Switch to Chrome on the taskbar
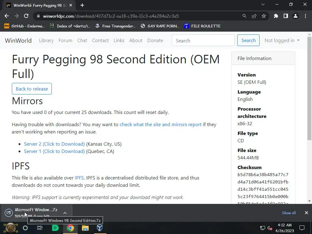Image resolution: width=312 pixels, height=234 pixels. 70,228
